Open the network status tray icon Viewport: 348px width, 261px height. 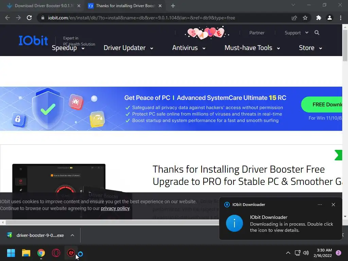tap(297, 253)
